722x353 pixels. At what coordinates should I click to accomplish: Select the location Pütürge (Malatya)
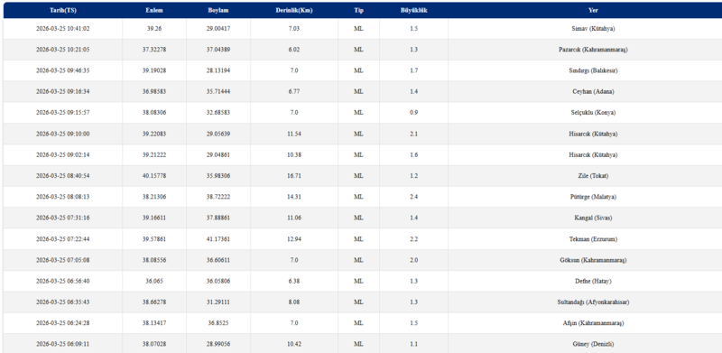pyautogui.click(x=593, y=197)
